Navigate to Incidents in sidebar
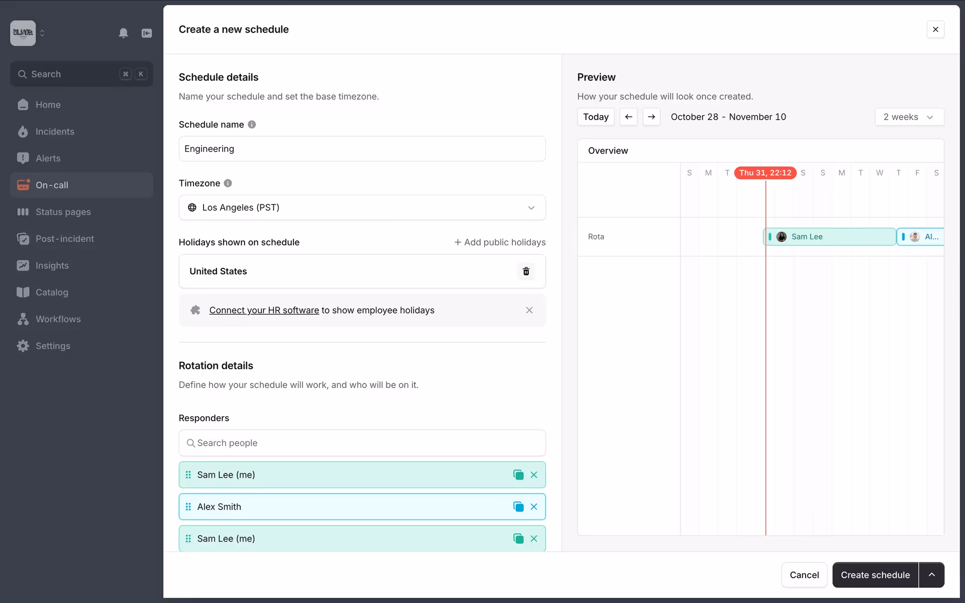 coord(55,132)
